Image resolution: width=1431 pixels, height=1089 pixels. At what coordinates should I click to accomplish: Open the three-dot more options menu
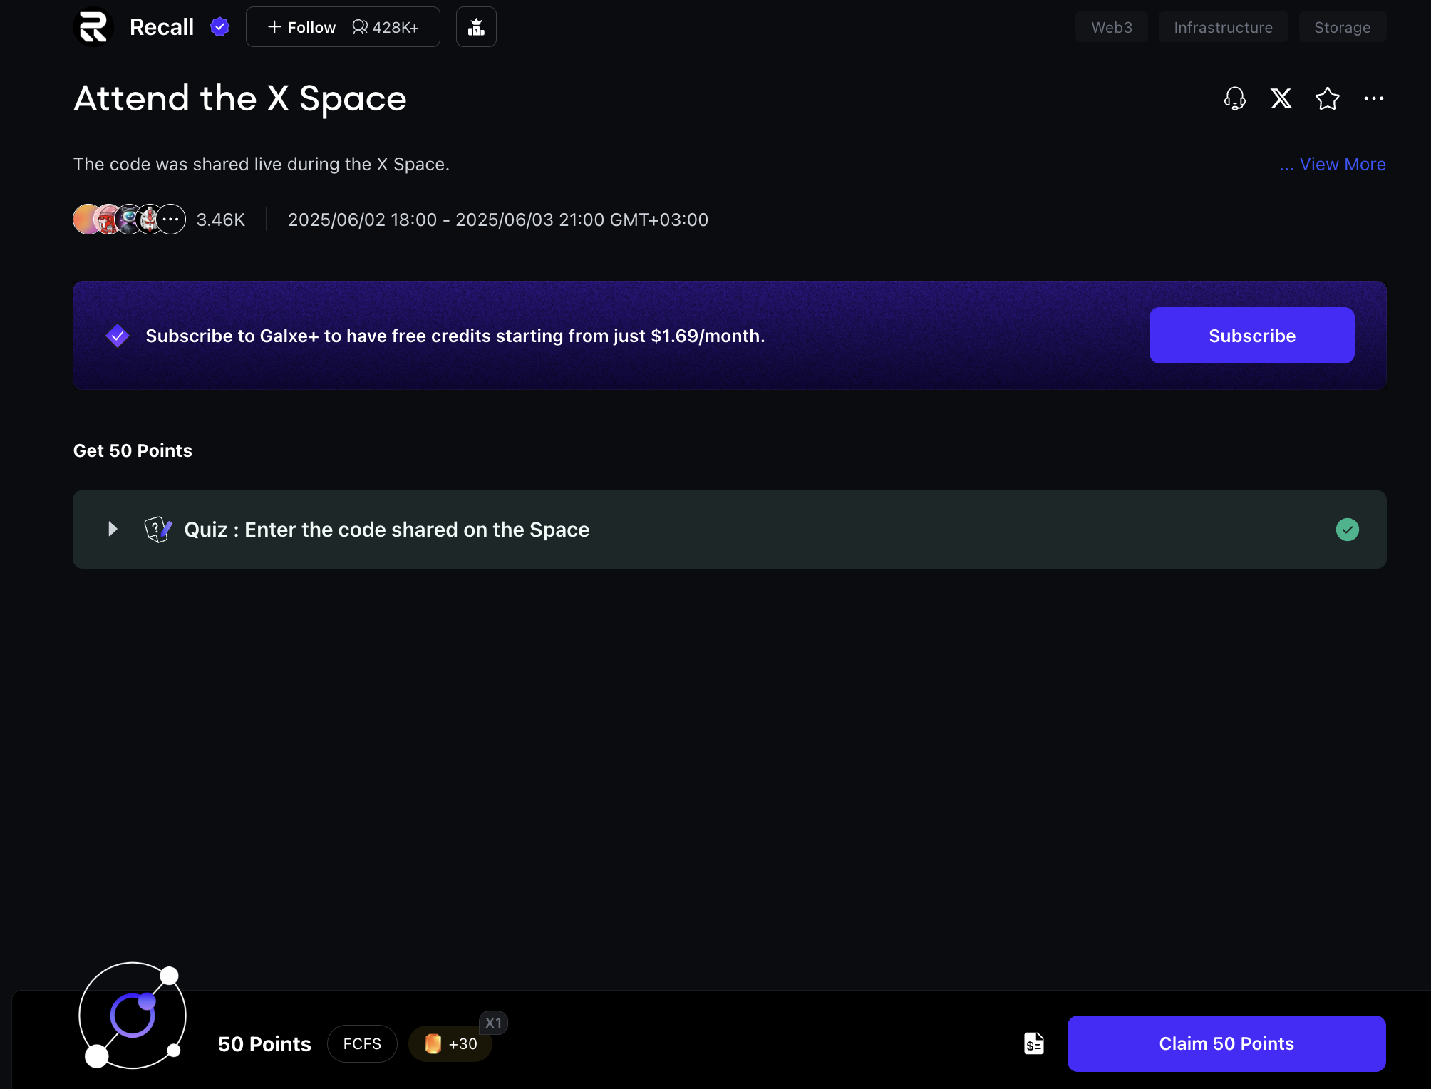click(x=1373, y=98)
